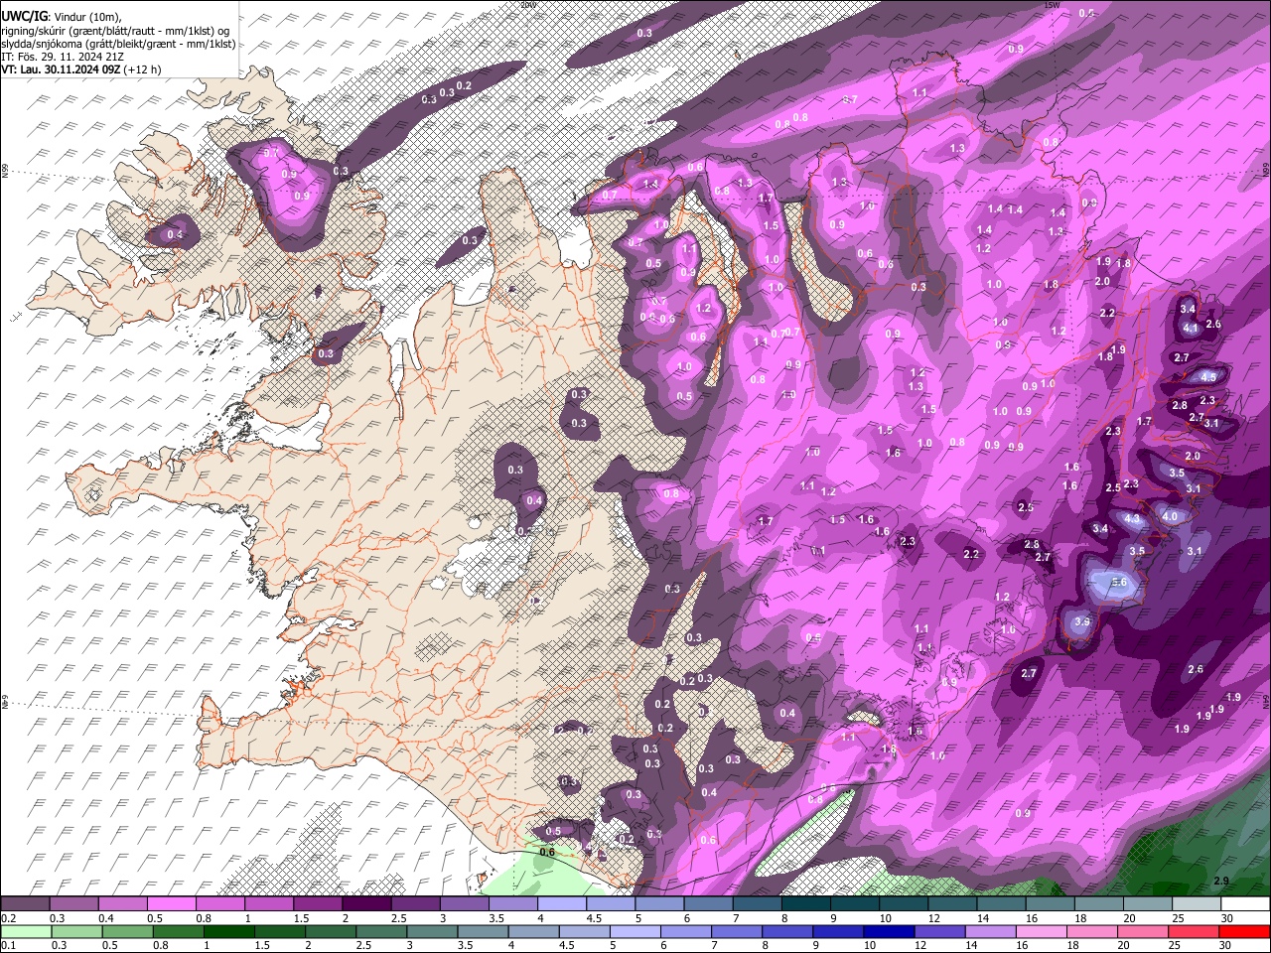Click the 3.9 value label on the map

(x=1082, y=622)
